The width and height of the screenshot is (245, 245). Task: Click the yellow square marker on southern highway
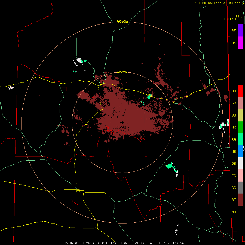pos(78,191)
